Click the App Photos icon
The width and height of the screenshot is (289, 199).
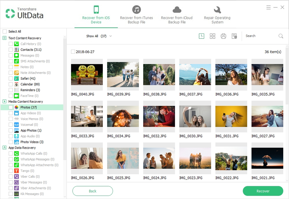click(x=17, y=130)
